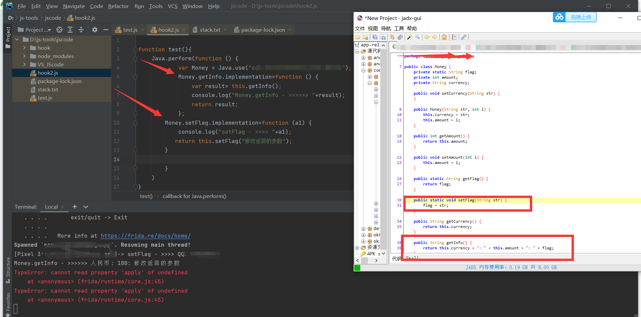The width and height of the screenshot is (641, 317).
Task: Click Expand All icon in Project panel
Action: 70,30
